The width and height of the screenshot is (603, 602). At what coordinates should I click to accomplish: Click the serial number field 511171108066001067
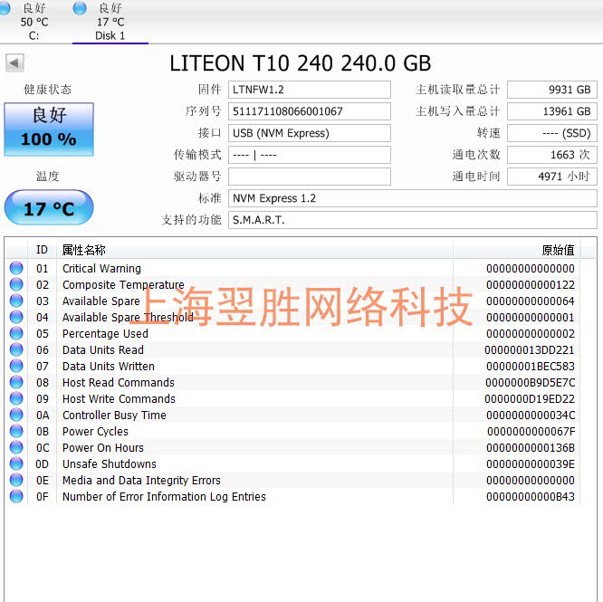(x=309, y=111)
